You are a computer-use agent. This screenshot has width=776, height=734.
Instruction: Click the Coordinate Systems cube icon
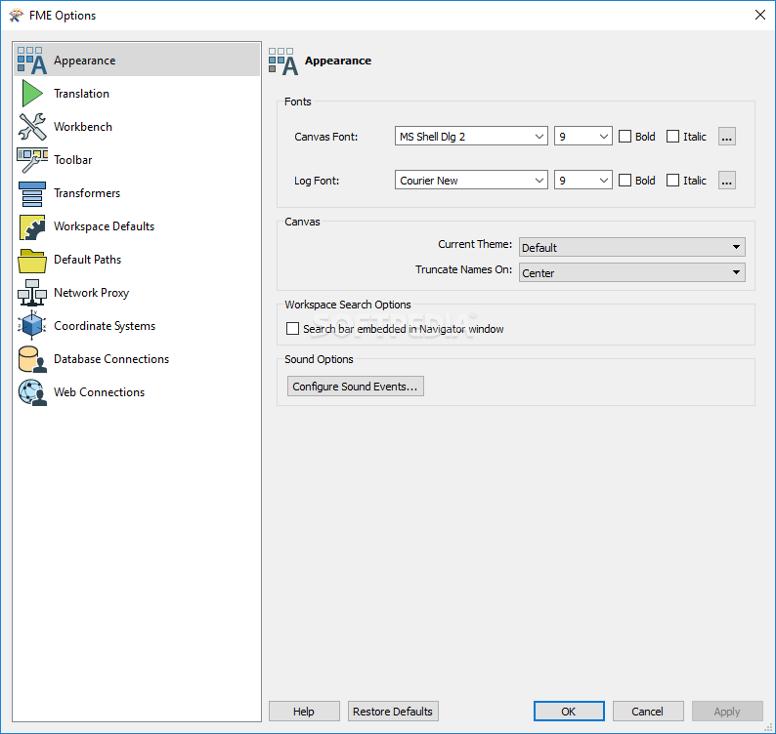point(32,325)
